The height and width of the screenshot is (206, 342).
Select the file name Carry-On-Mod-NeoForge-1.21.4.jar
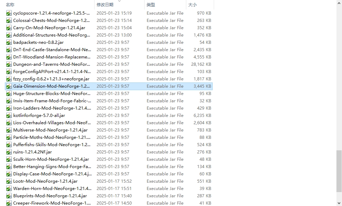pyautogui.click(x=49, y=28)
